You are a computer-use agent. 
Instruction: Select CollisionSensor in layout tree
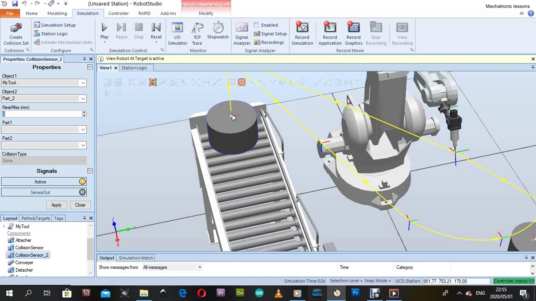click(29, 248)
